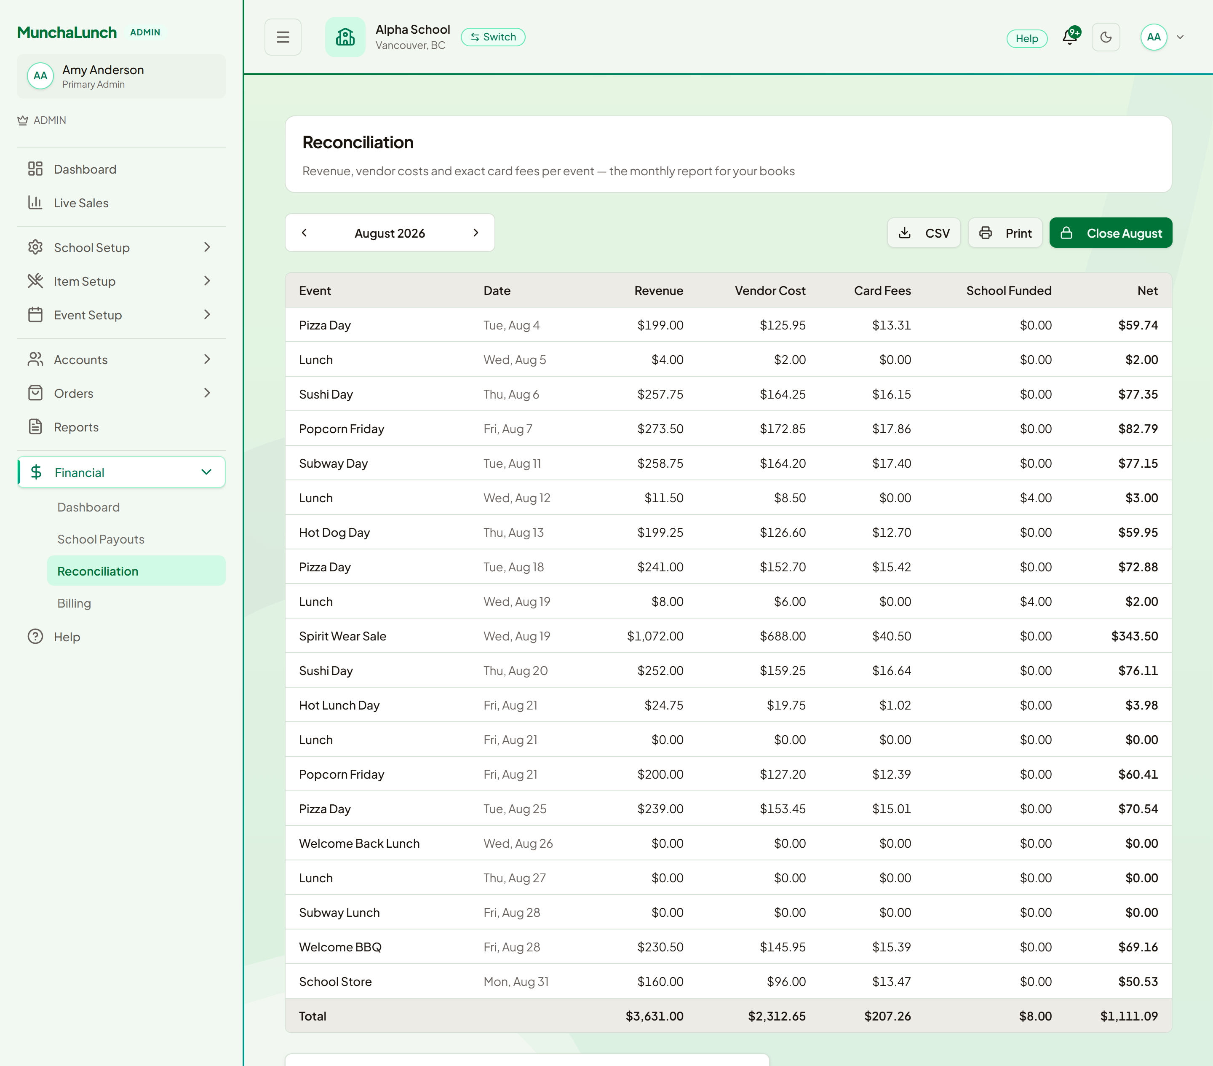The image size is (1213, 1066).
Task: Expand the School Setup chevron
Action: (206, 247)
